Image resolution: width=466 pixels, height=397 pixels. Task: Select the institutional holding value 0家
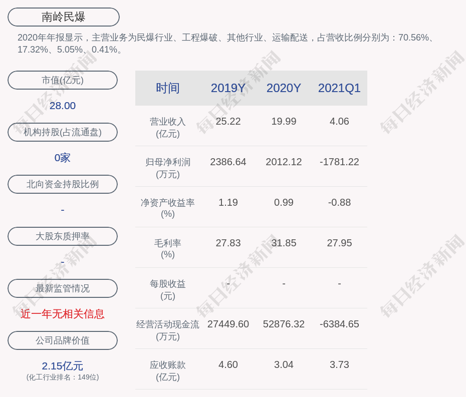[x=63, y=158]
